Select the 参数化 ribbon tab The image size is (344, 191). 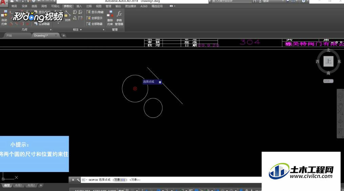pyautogui.click(x=68, y=6)
